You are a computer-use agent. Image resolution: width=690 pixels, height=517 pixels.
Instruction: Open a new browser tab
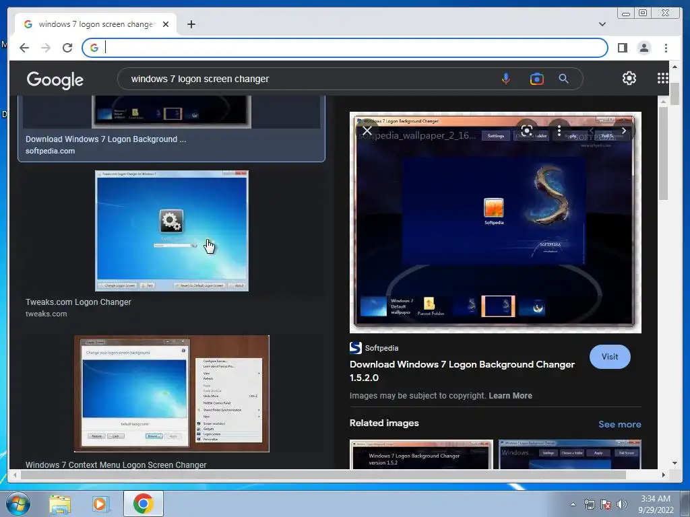tap(191, 24)
